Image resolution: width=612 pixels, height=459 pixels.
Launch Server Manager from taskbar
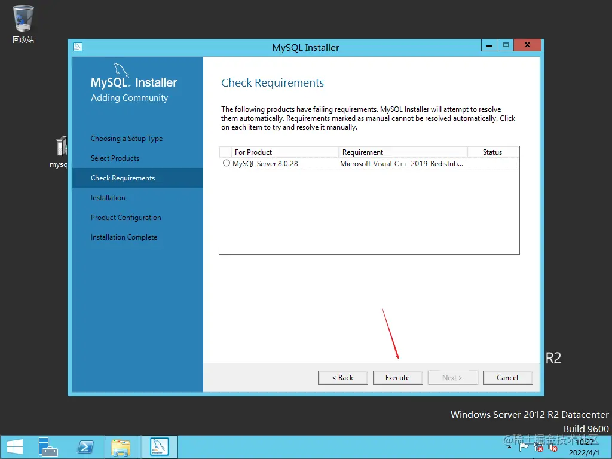coord(48,447)
